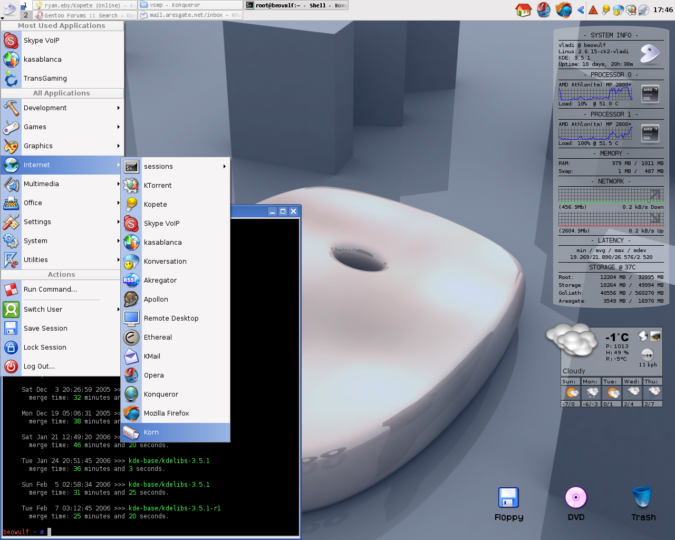675x540 pixels.
Task: Switch to vsmp Konqueror taskbar entry
Action: coord(190,5)
